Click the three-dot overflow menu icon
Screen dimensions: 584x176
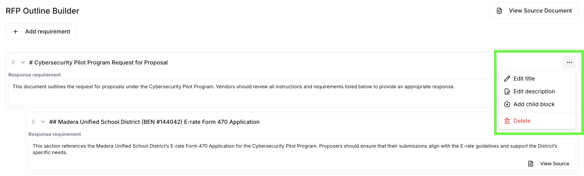[569, 62]
